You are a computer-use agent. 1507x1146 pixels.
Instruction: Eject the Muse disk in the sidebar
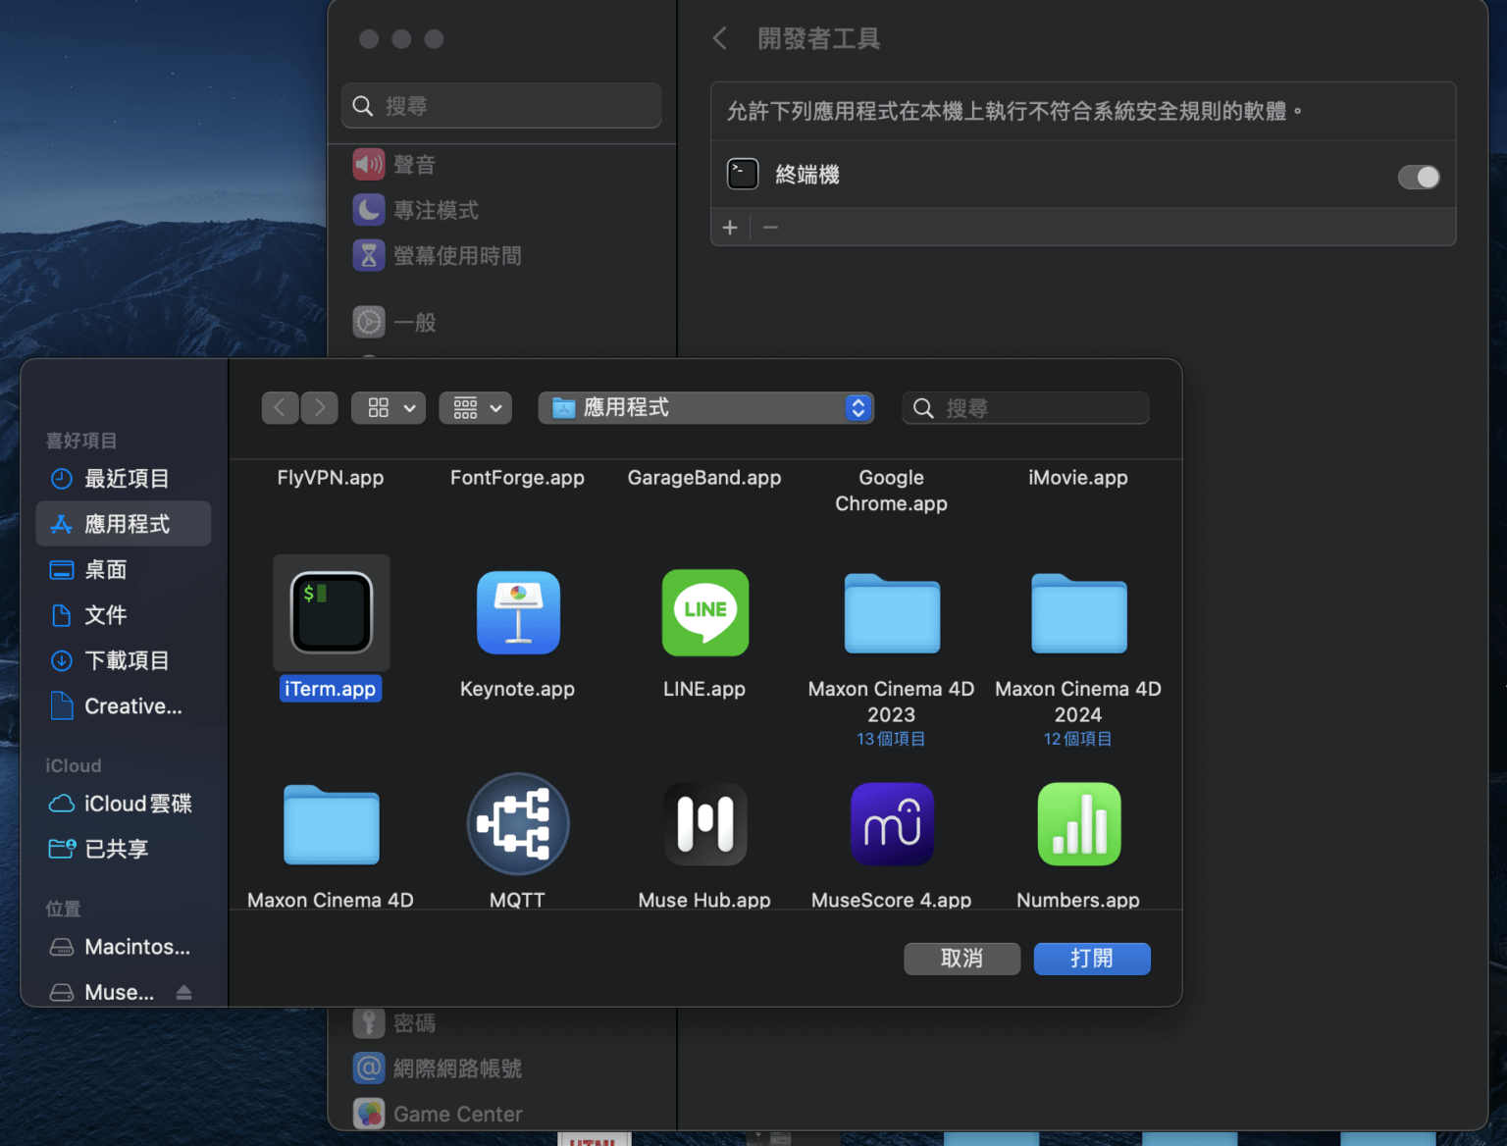pyautogui.click(x=183, y=993)
